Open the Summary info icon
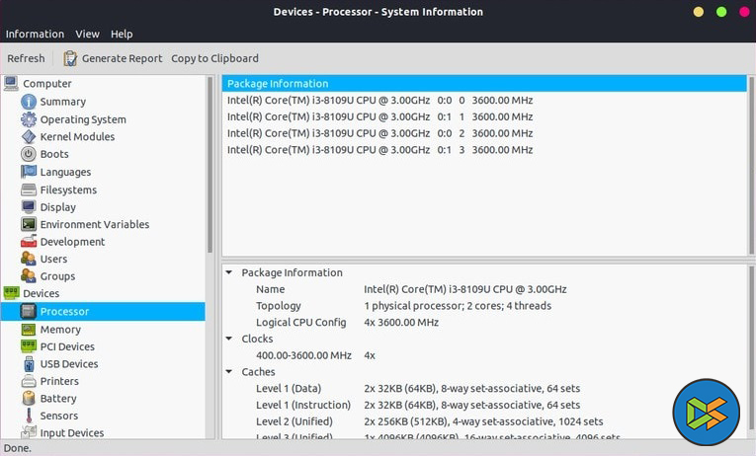This screenshot has width=756, height=456. pos(29,102)
